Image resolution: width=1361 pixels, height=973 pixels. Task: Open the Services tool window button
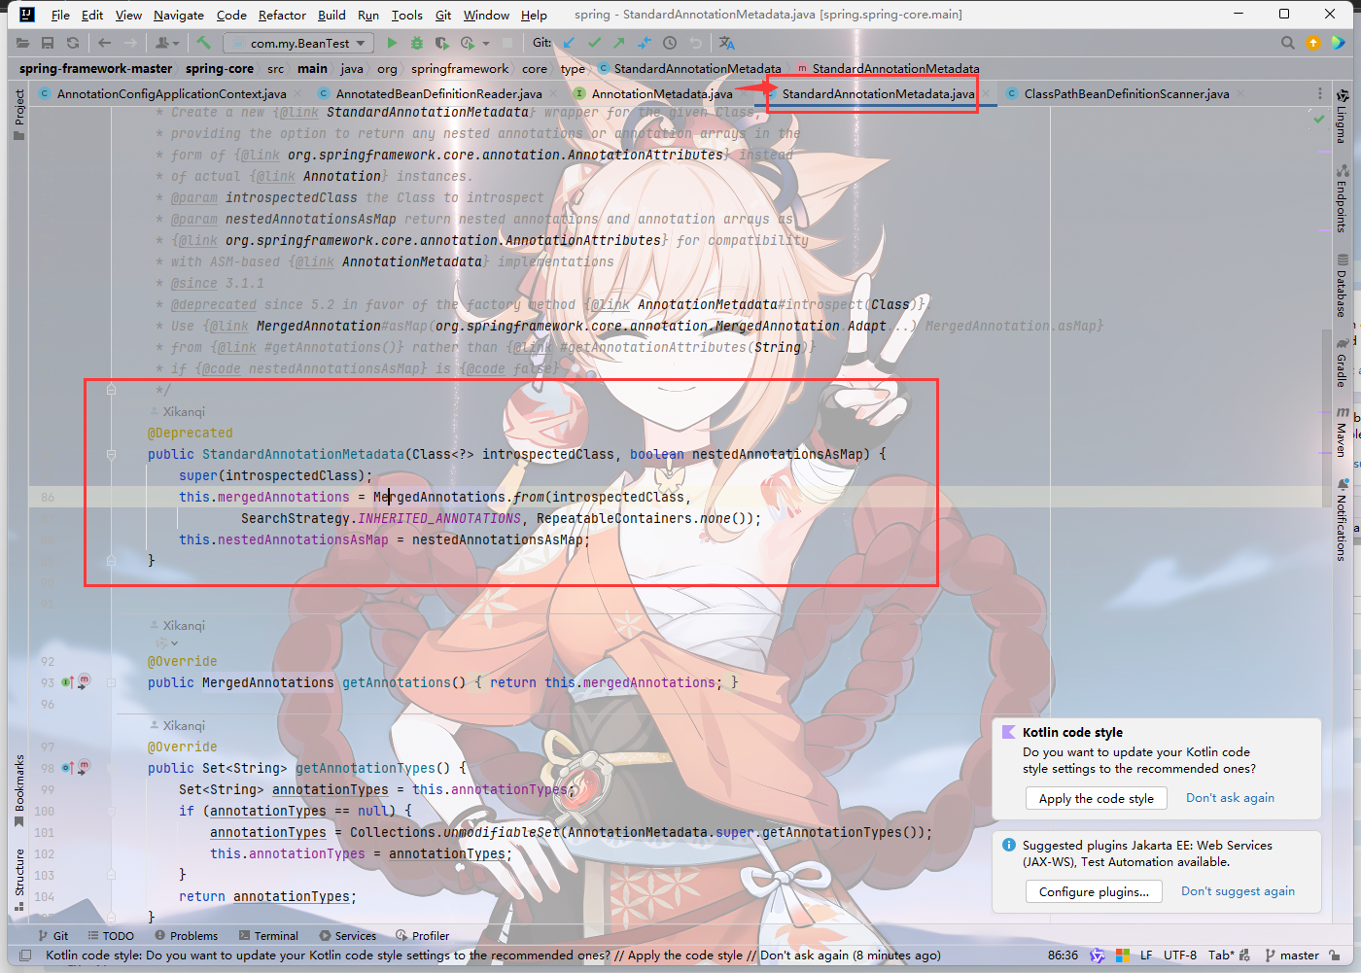[348, 936]
